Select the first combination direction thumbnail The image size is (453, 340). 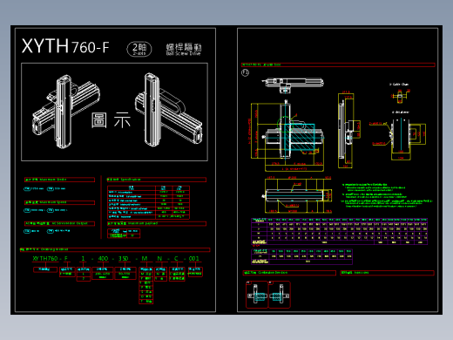coord(257,295)
